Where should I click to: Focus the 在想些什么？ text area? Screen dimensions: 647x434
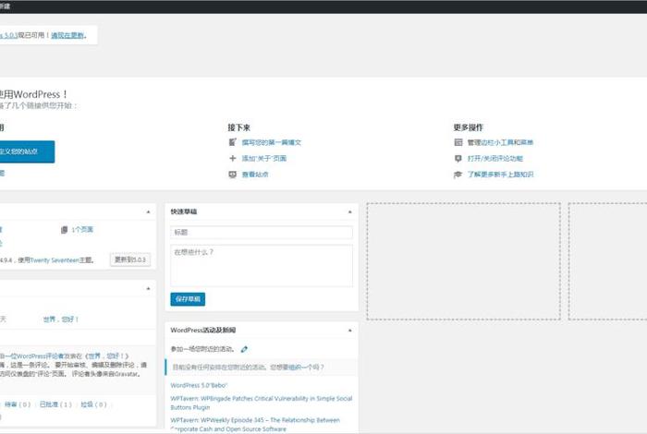pyautogui.click(x=262, y=265)
